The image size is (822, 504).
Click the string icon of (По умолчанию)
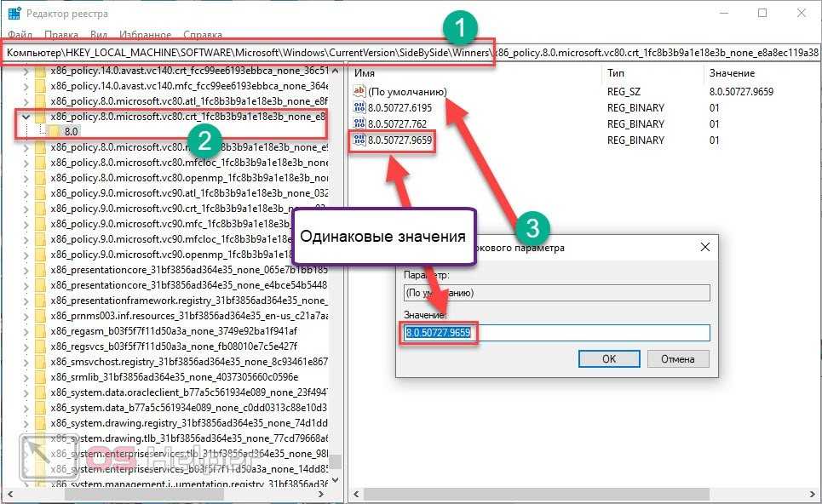[359, 91]
